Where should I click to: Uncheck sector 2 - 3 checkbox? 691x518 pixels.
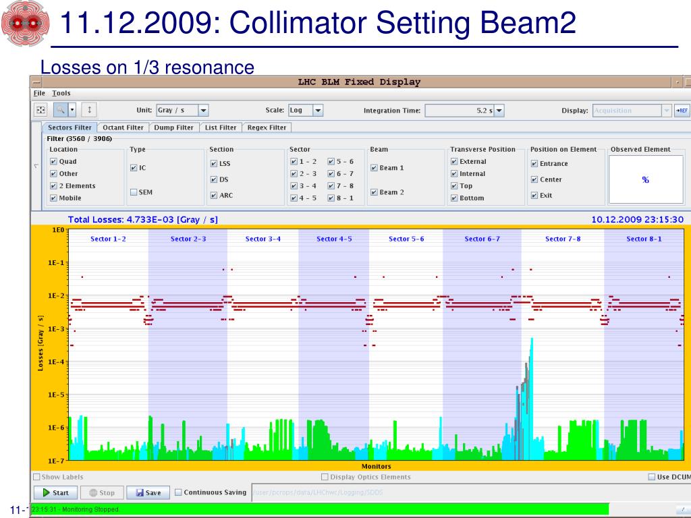pos(294,174)
